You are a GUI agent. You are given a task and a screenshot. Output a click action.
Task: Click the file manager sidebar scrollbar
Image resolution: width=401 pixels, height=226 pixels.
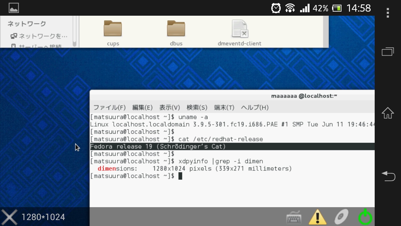point(75,31)
